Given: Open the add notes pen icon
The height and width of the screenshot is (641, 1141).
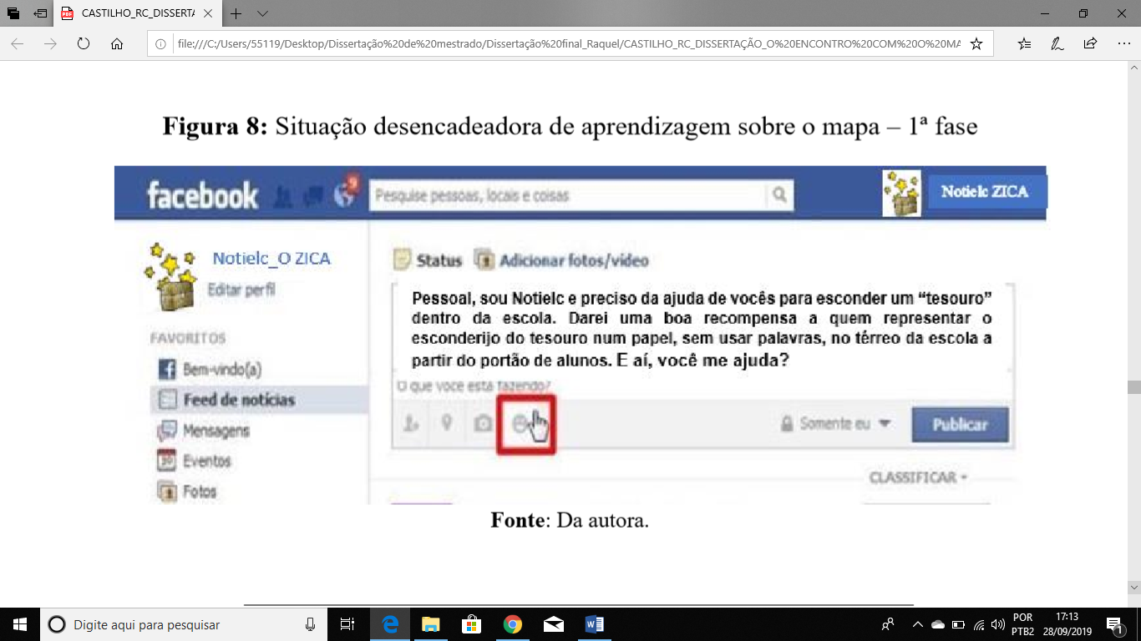Looking at the screenshot, I should tap(1057, 43).
